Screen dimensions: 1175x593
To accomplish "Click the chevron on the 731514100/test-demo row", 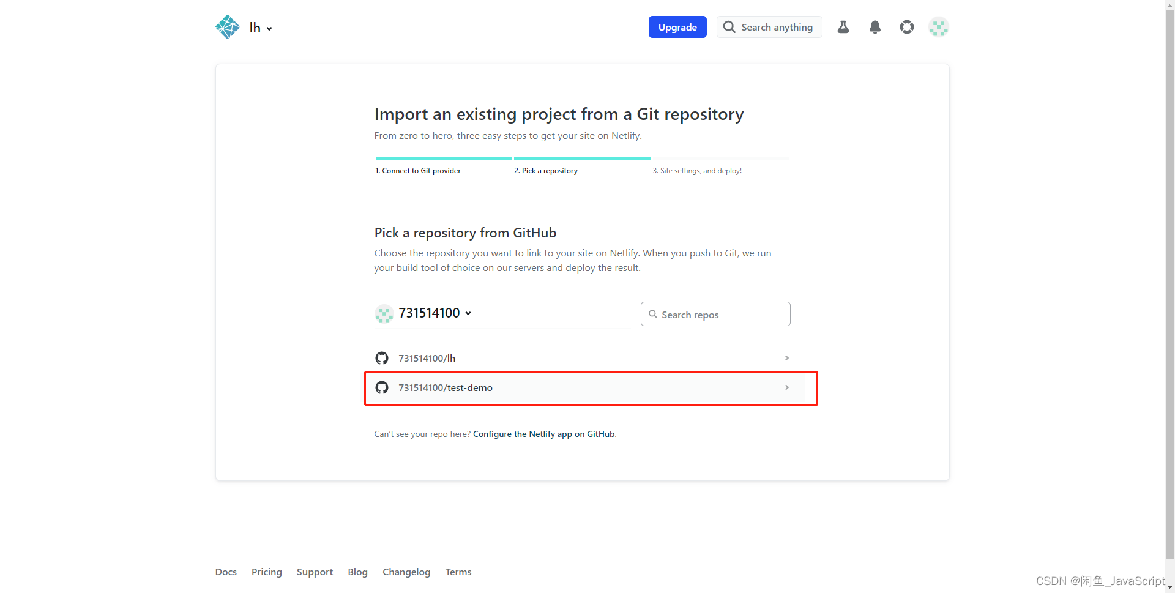I will [x=787, y=387].
